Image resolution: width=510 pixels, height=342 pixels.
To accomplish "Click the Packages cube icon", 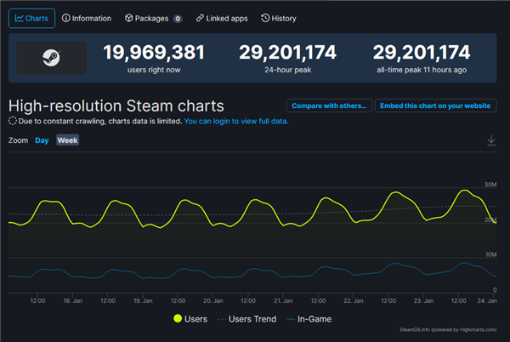I will [x=129, y=18].
